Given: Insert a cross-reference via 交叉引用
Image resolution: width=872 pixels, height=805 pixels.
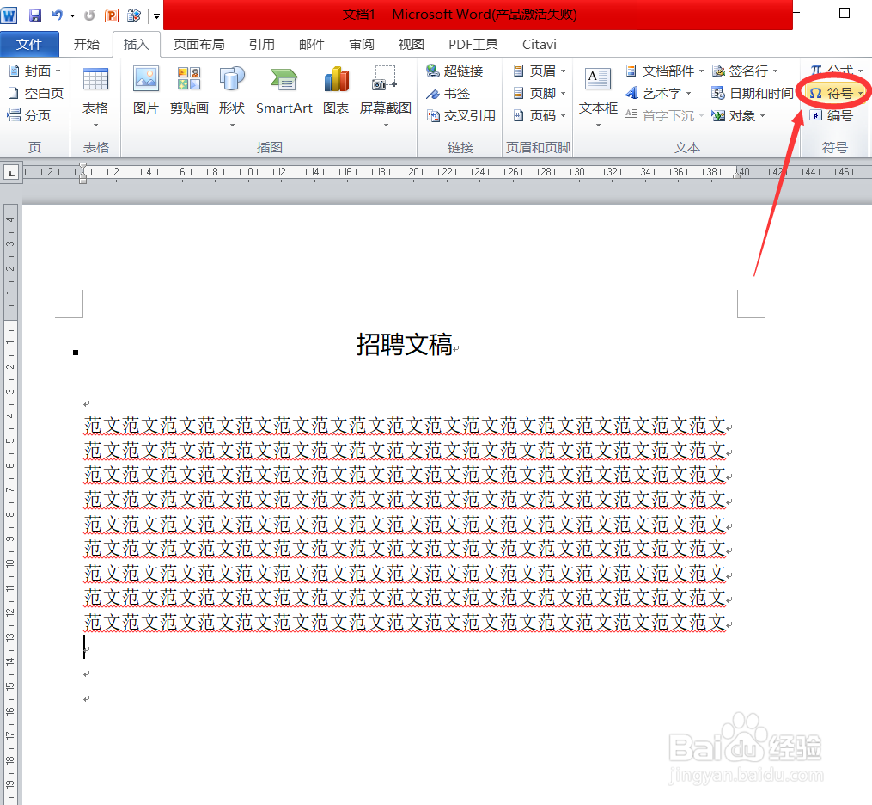Looking at the screenshot, I should pyautogui.click(x=466, y=115).
